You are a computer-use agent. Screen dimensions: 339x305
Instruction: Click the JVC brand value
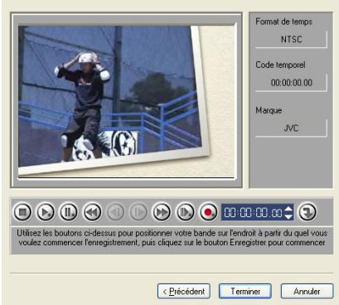pyautogui.click(x=291, y=128)
